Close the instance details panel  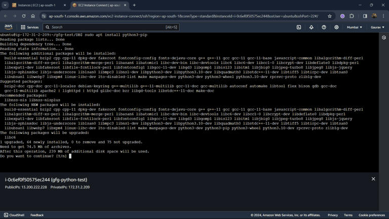pos(373,179)
